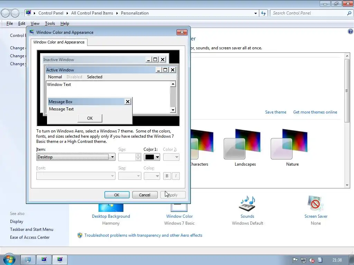The height and width of the screenshot is (265, 354).
Task: Open the Font name dropdown
Action: click(76, 176)
